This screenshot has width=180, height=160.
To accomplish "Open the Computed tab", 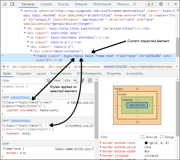I will 24,74.
